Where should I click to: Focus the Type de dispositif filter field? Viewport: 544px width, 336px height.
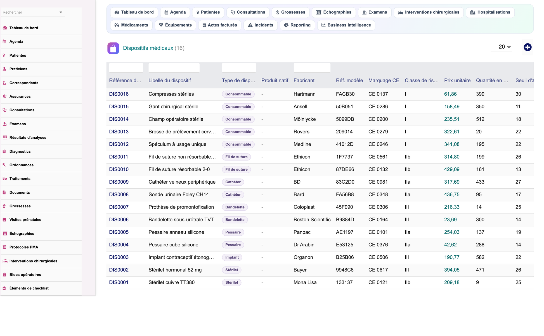239,68
